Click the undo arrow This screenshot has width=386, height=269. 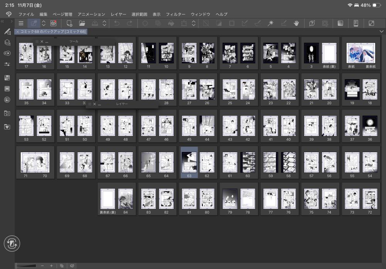coord(117,24)
